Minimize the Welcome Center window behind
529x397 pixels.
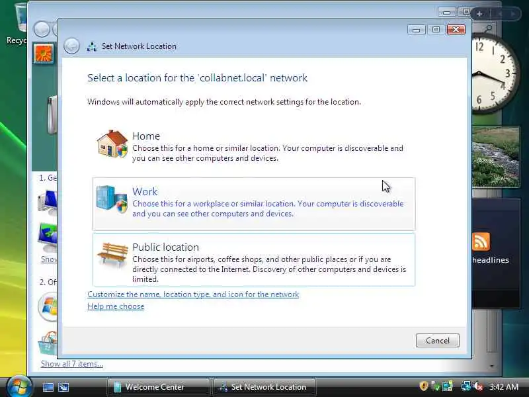tap(447, 12)
